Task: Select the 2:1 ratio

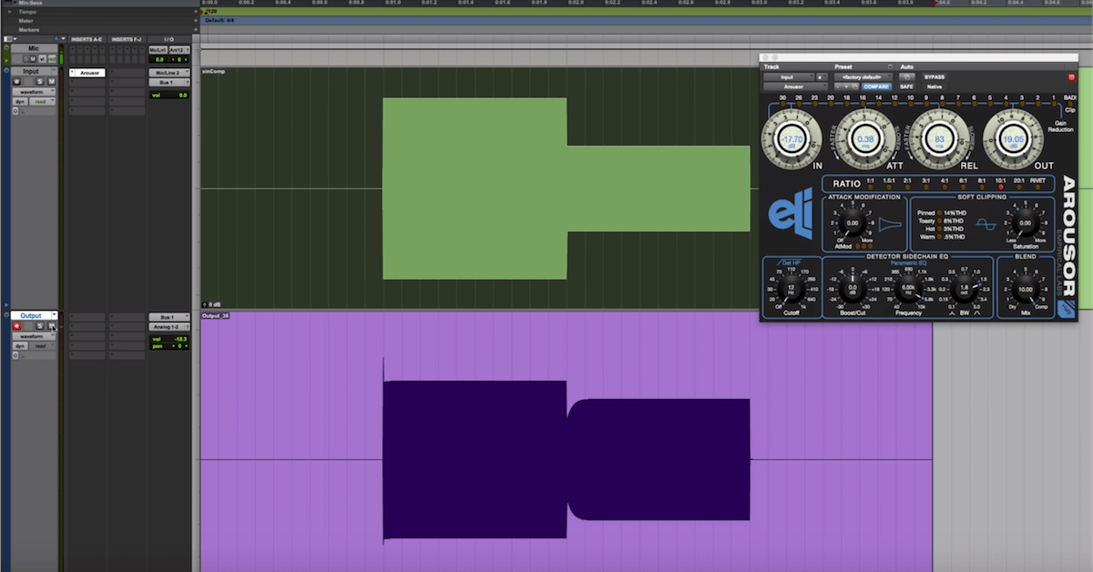Action: coord(907,185)
